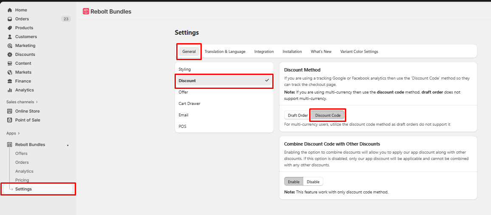Choose the Discount Code method
Image resolution: width=491 pixels, height=215 pixels.
click(327, 115)
